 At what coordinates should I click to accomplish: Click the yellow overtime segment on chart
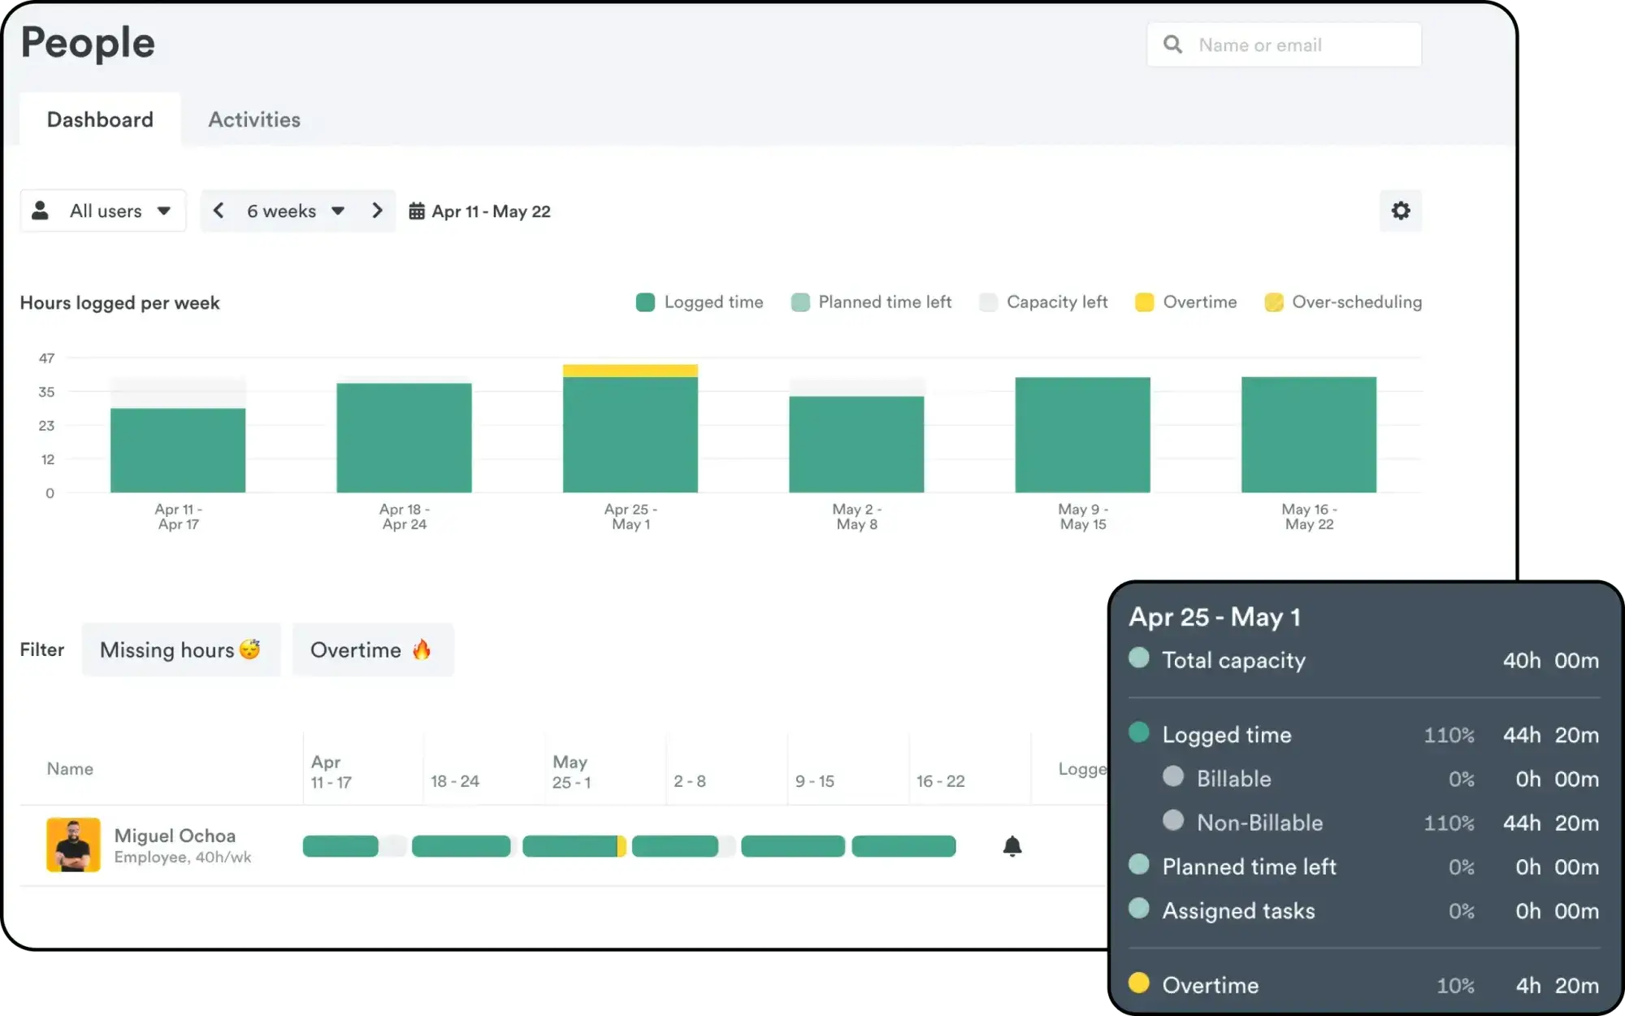point(630,371)
